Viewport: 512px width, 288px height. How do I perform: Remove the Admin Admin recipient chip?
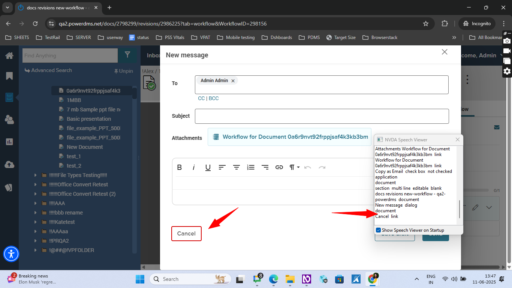[233, 81]
